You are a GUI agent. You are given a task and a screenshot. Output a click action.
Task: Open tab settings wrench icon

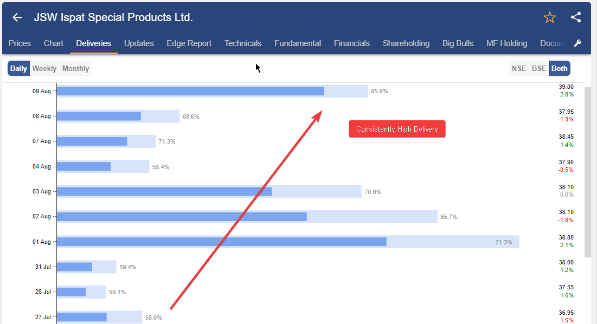[x=577, y=43]
